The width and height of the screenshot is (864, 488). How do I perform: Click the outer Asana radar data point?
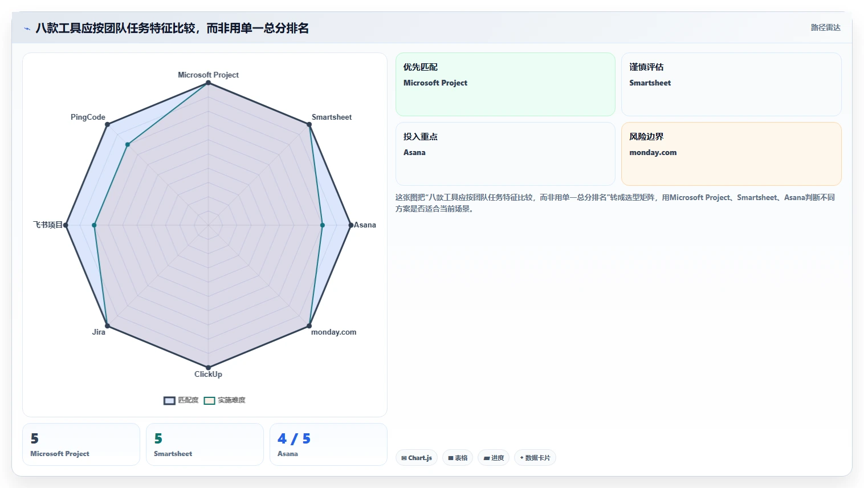351,225
